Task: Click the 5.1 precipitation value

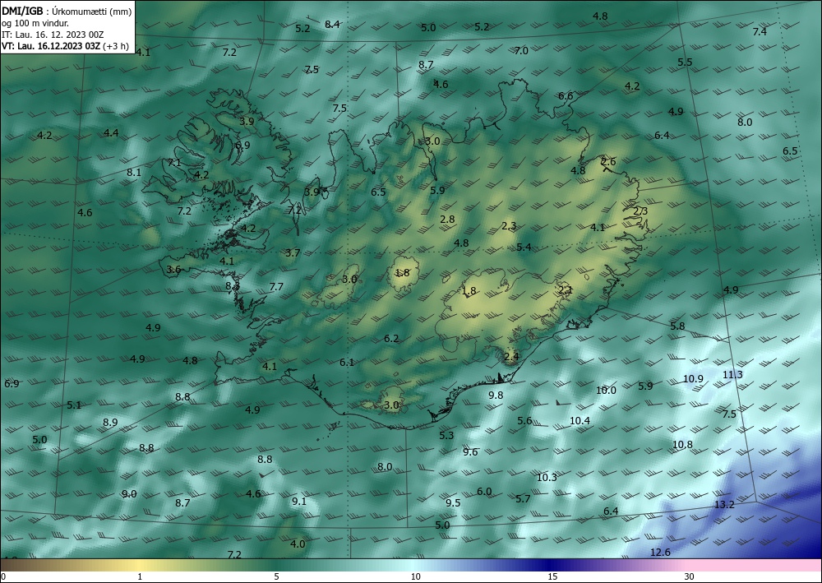Action: pyautogui.click(x=74, y=405)
